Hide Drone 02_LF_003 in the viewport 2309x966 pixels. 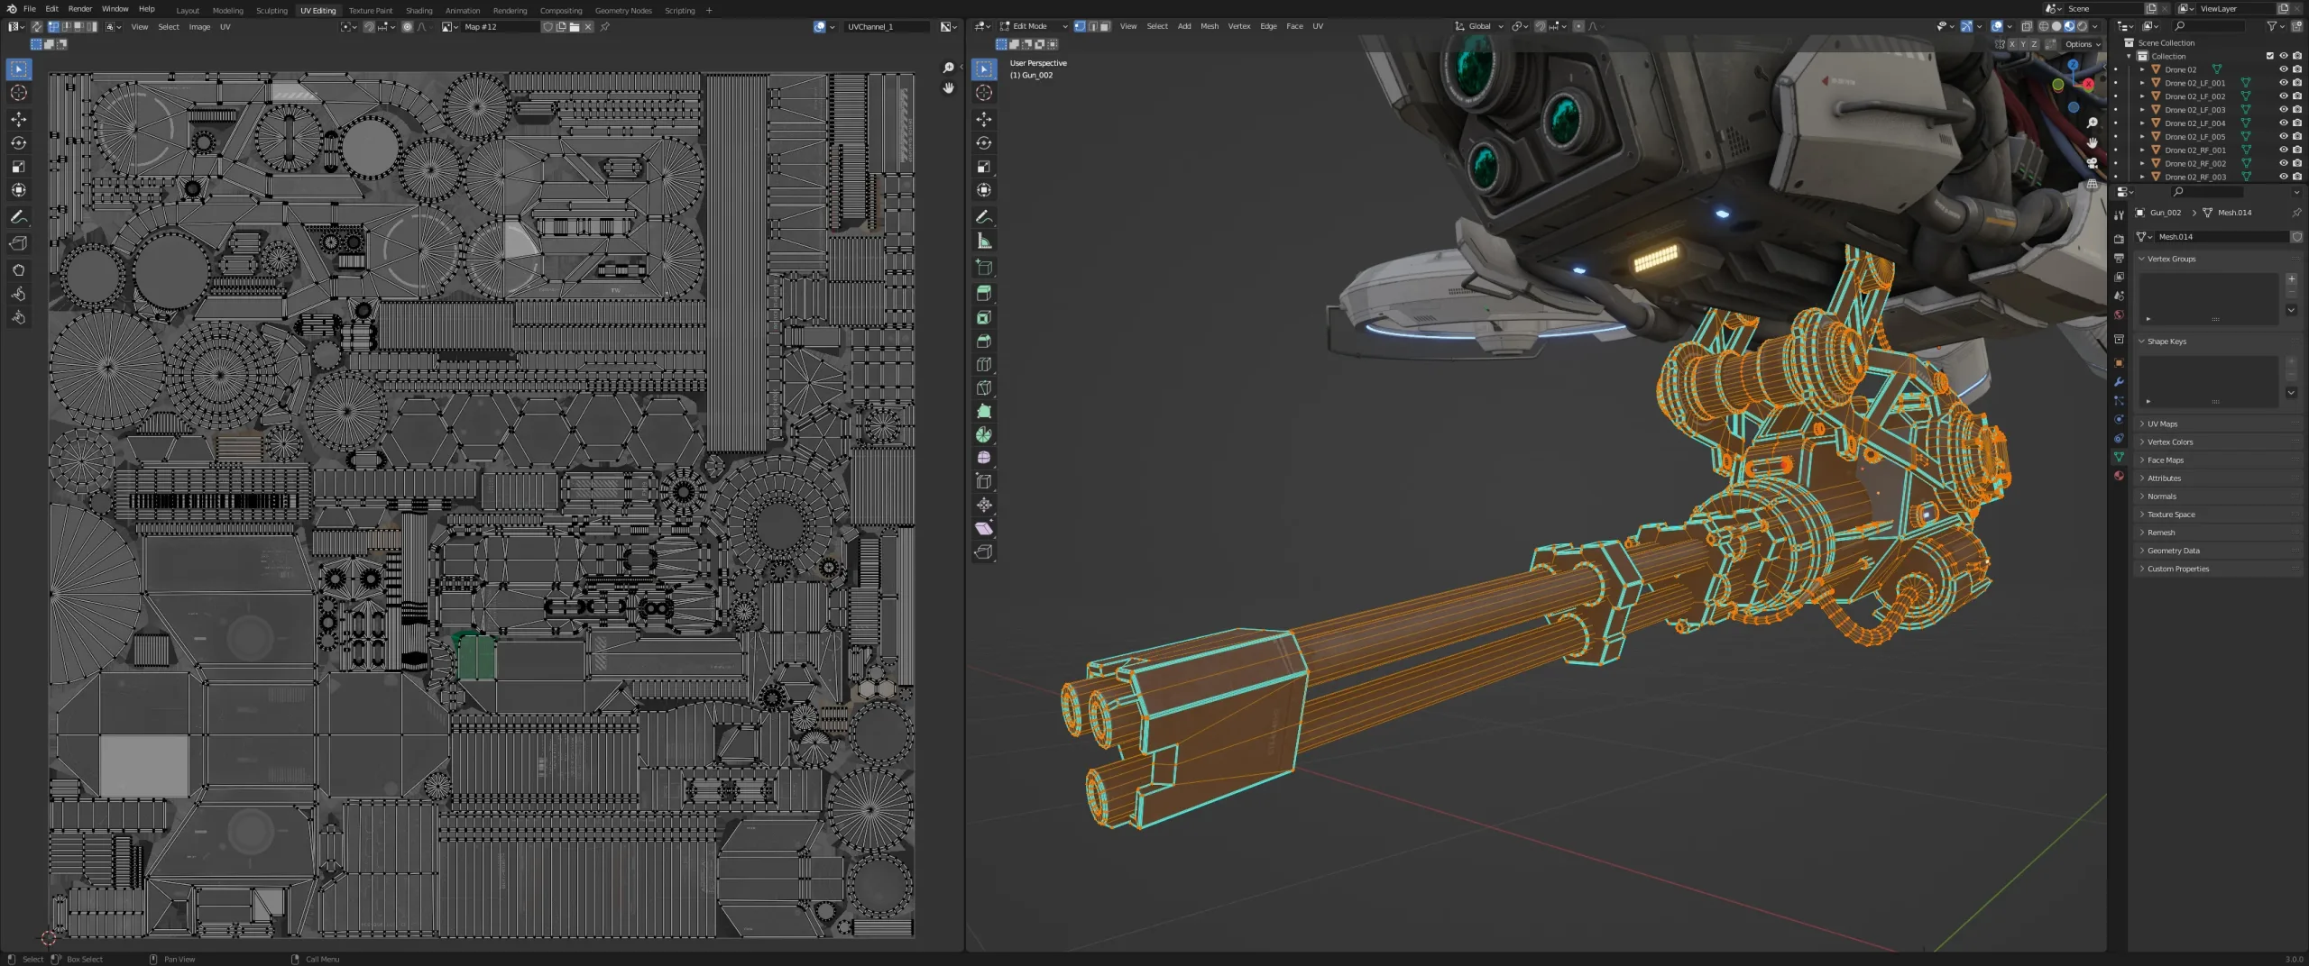coord(2283,109)
